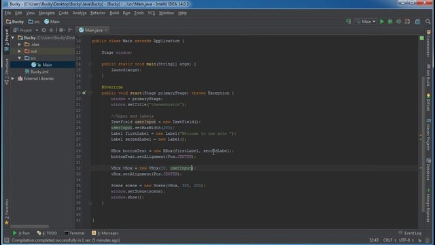Open the Maven Projects side panel

pos(428,135)
